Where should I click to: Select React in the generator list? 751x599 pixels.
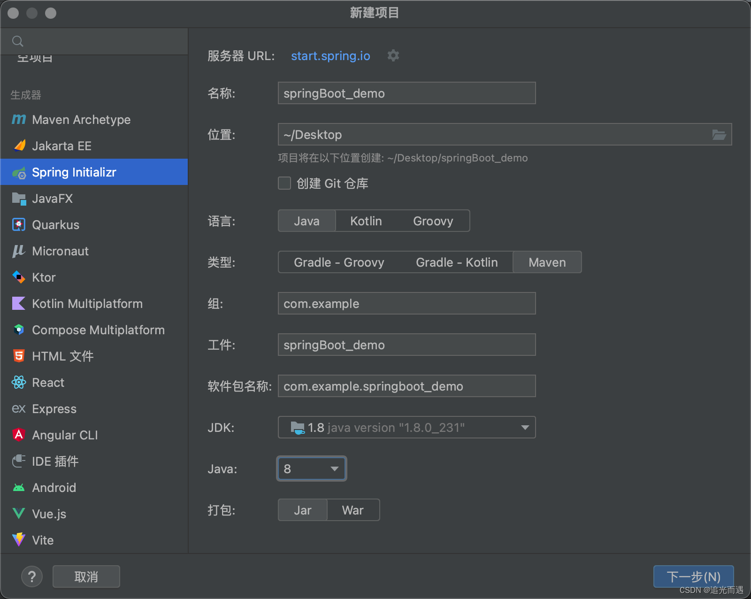coord(94,383)
